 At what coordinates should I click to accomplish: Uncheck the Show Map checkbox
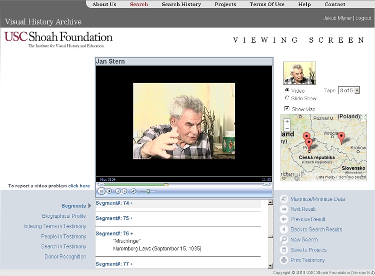287,109
